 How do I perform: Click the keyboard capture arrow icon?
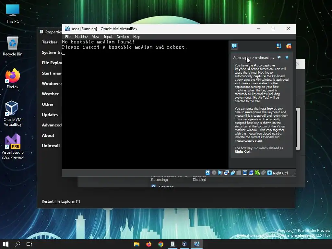[269, 173]
